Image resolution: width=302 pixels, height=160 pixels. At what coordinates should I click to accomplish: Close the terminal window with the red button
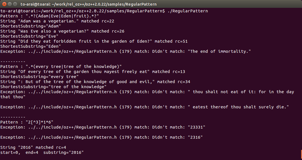pos(4,4)
